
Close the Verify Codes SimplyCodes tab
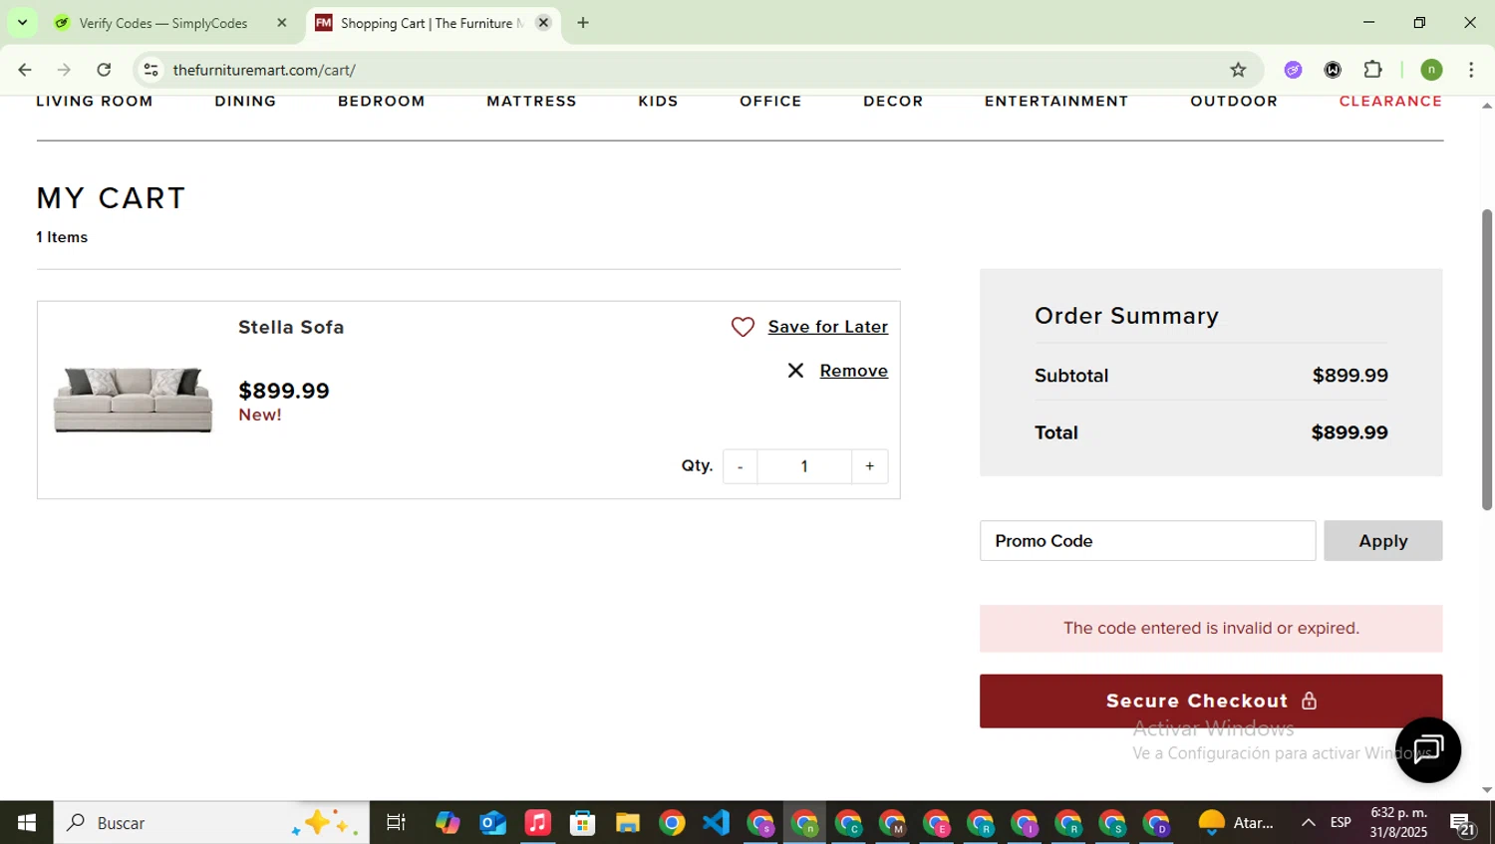[281, 23]
